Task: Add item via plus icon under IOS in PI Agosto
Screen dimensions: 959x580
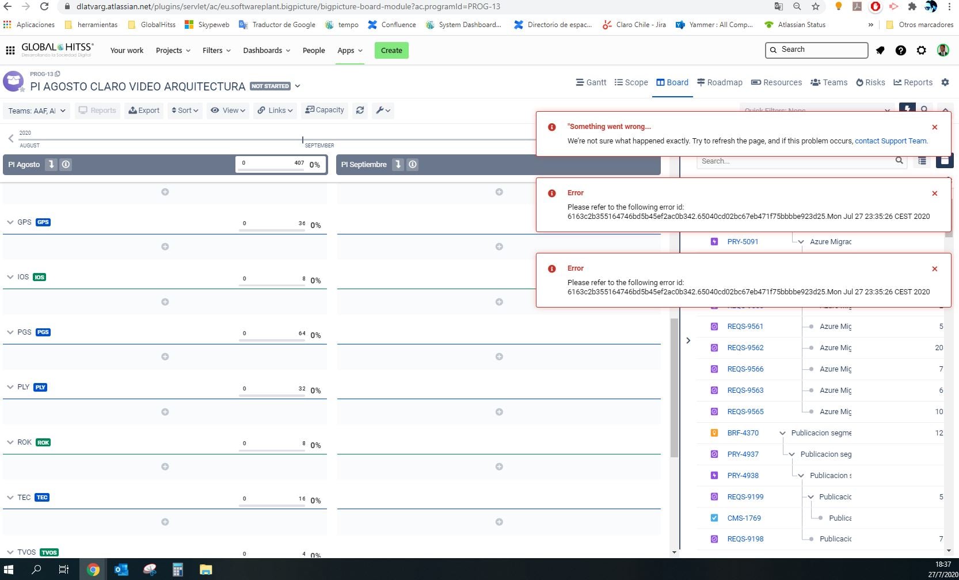Action: (165, 302)
